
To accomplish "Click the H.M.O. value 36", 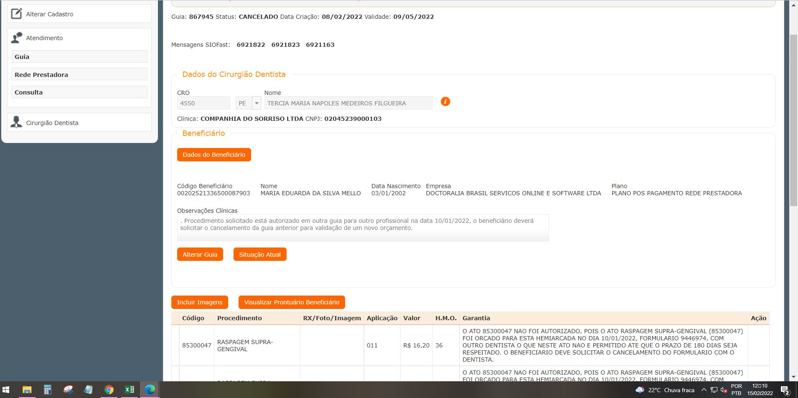I will 439,345.
